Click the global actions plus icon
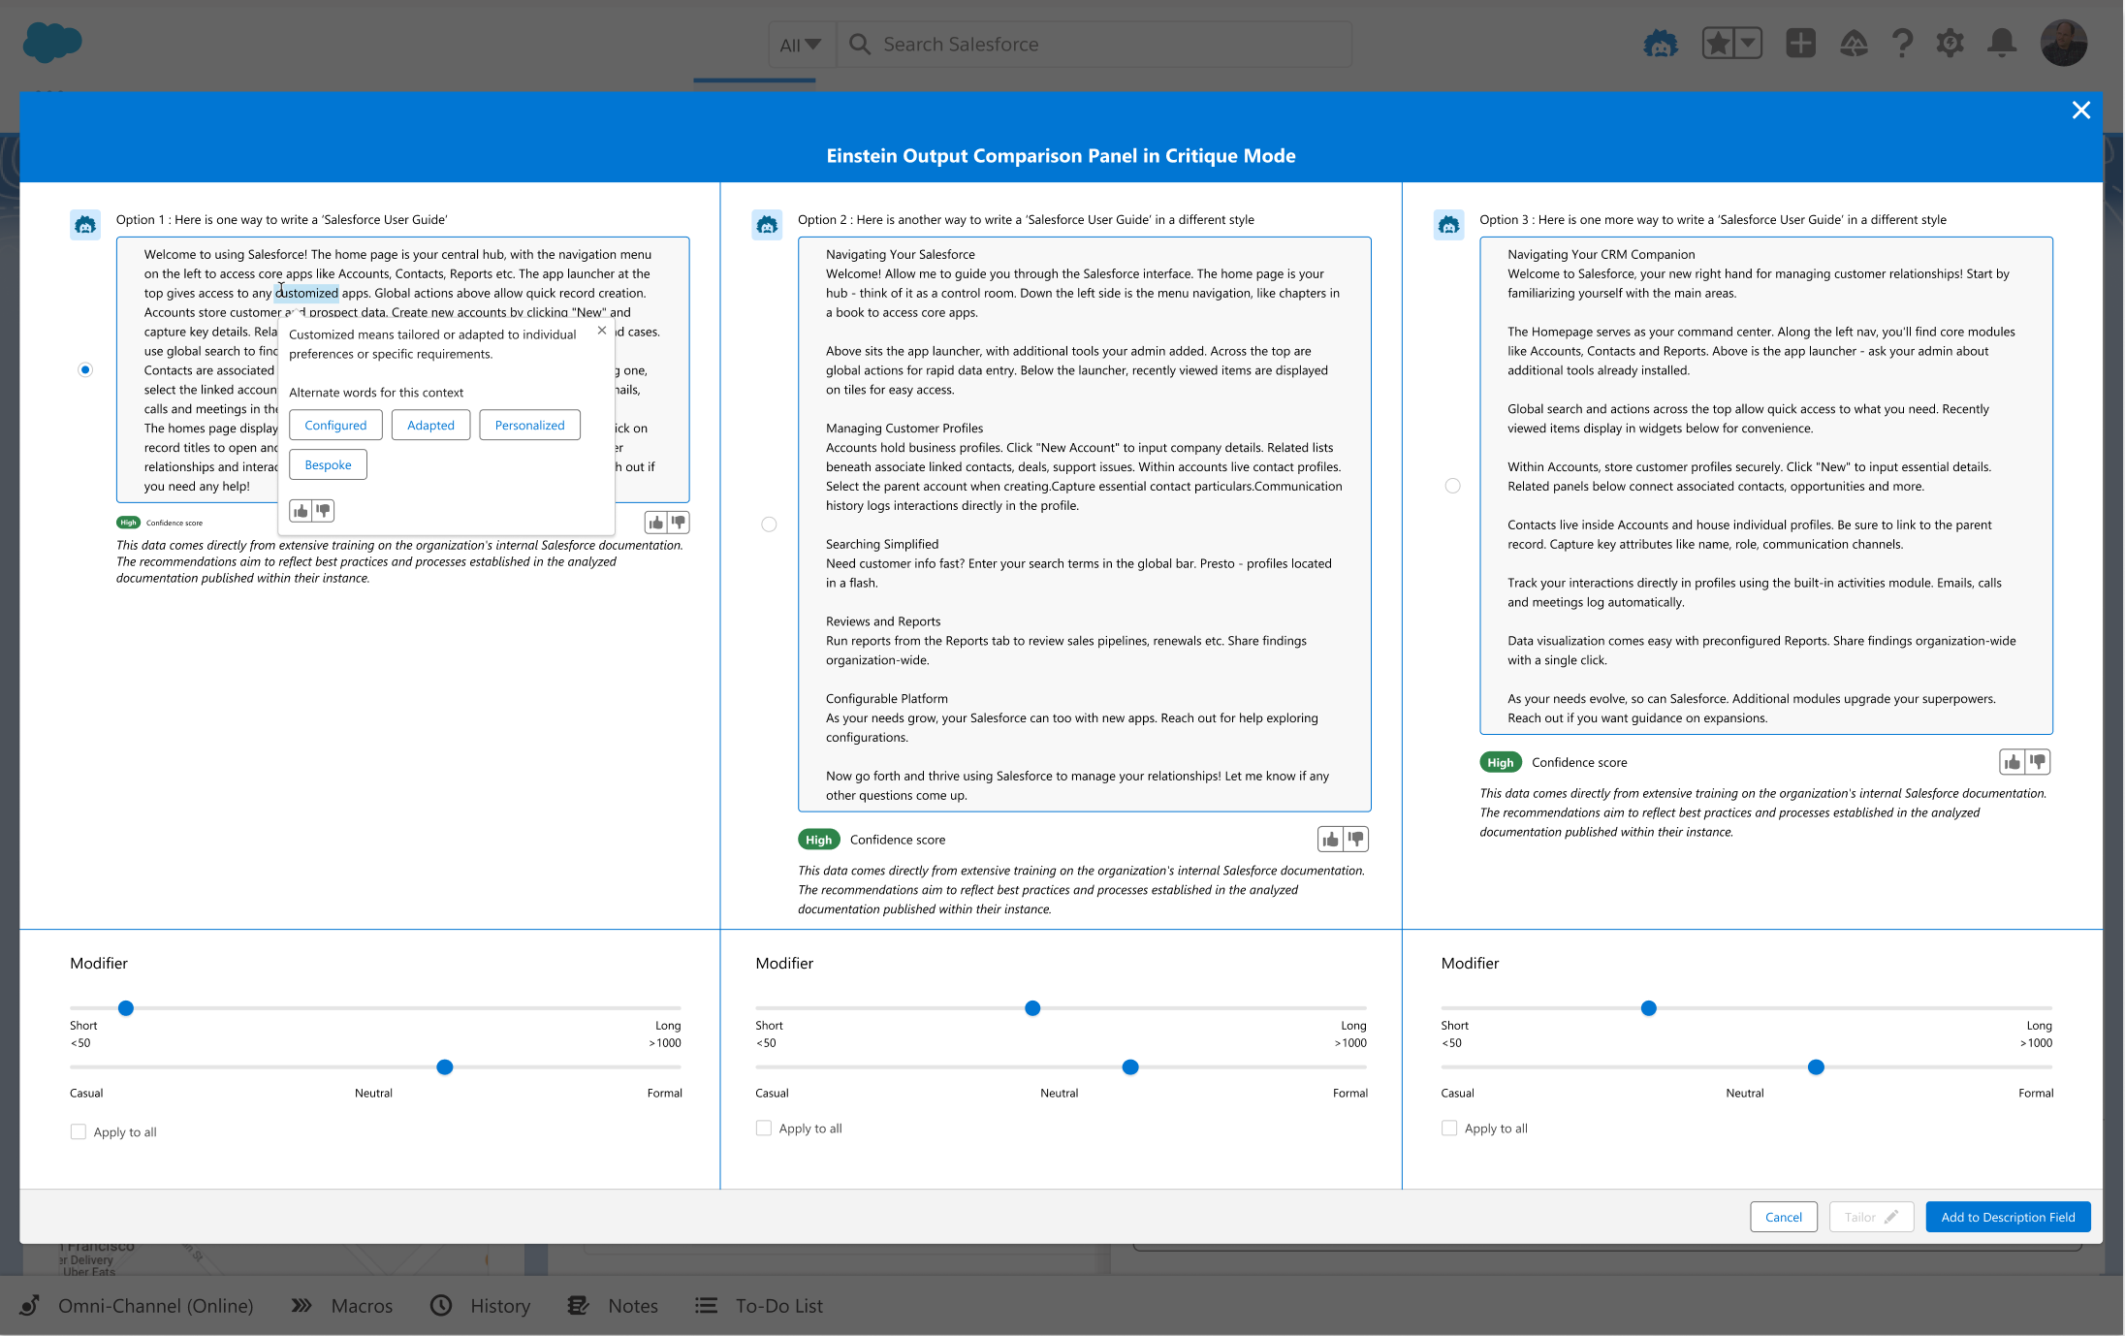This screenshot has height=1336, width=2125. [1800, 44]
